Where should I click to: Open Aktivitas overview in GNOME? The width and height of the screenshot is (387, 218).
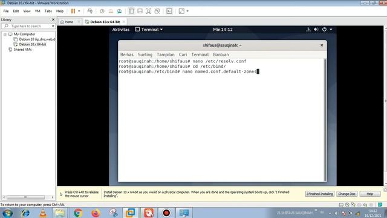(121, 30)
